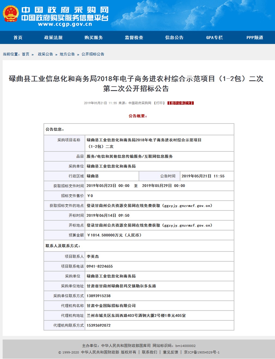Open the 信息公告 menu
This screenshot has height=359, width=275.
(x=174, y=37)
